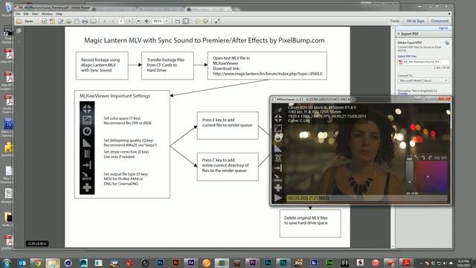The image size is (476, 268).
Task: Open After Effects from the taskbar
Action: (191, 263)
